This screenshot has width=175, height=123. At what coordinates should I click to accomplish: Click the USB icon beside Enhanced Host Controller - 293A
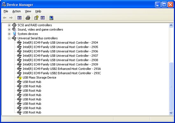19,69
